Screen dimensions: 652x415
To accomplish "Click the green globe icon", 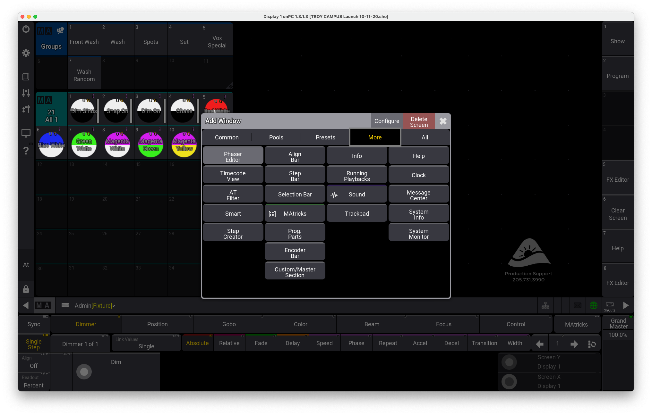I will [594, 305].
